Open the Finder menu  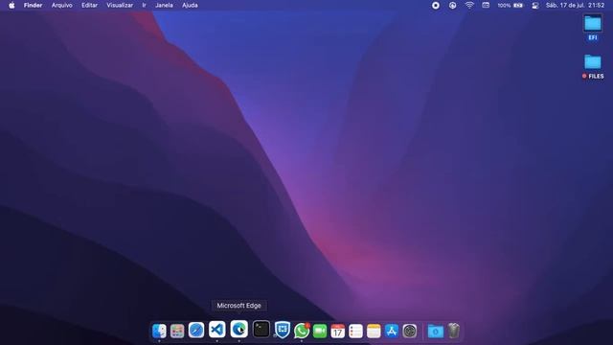[33, 6]
